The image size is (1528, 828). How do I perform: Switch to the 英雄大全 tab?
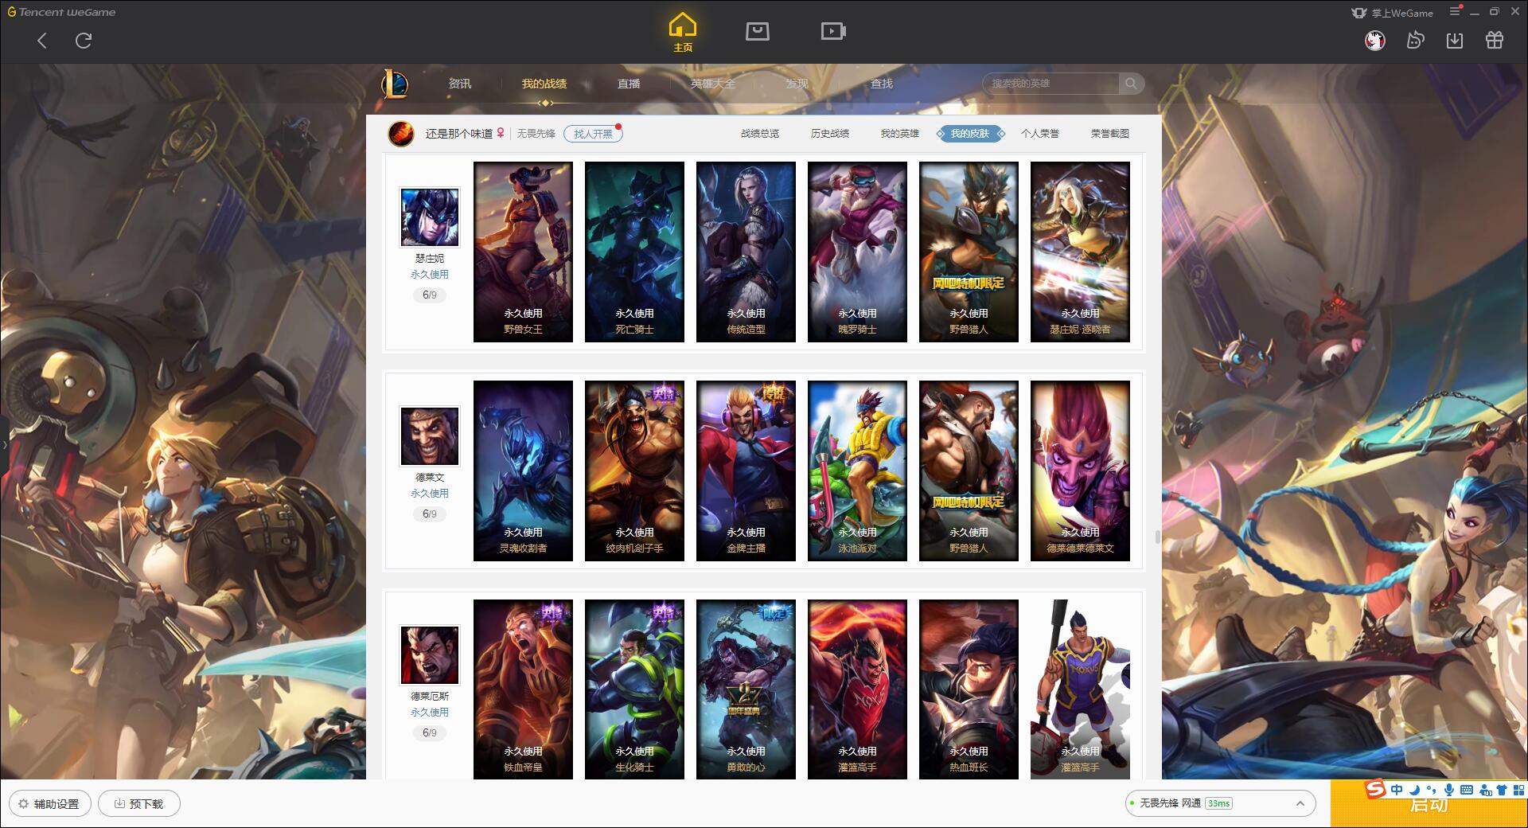click(x=713, y=84)
